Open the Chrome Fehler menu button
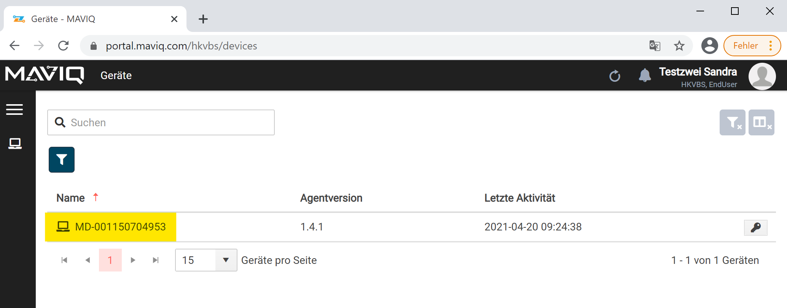Viewport: 787px width, 308px height. point(752,46)
